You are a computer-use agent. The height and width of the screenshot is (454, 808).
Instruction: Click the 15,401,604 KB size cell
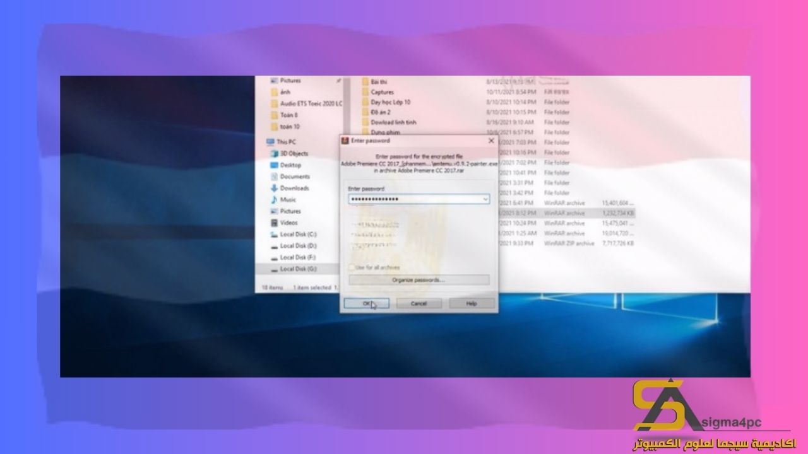(x=618, y=203)
